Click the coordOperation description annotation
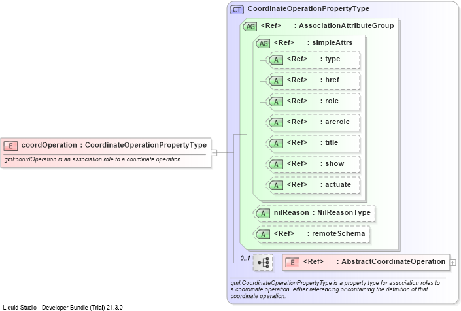The image size is (461, 311). [x=94, y=159]
